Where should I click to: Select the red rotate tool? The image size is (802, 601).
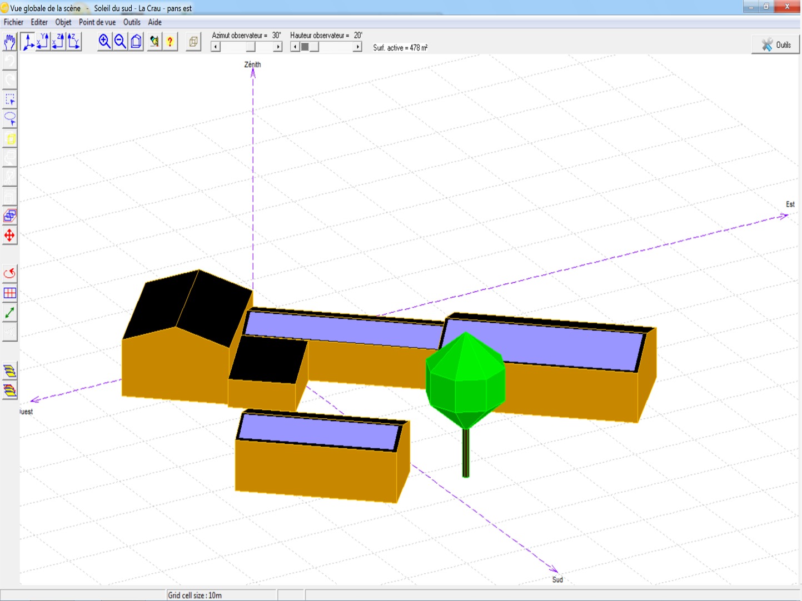pyautogui.click(x=10, y=273)
